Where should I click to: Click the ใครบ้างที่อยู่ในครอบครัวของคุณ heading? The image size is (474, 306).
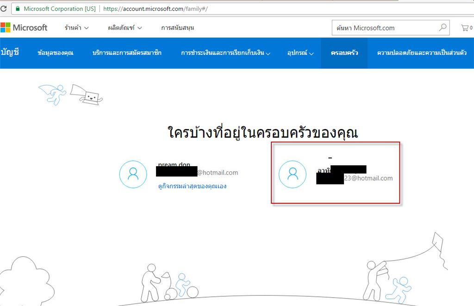click(263, 133)
